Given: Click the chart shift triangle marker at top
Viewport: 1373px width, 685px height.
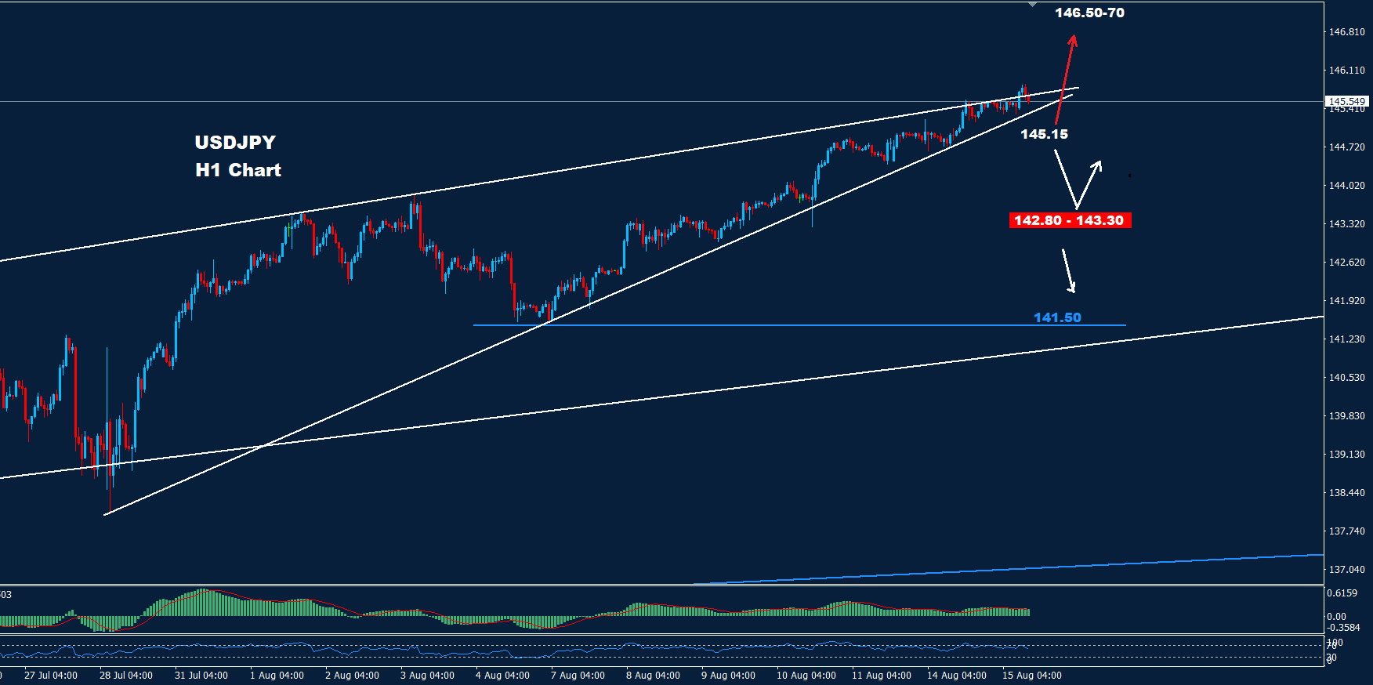Looking at the screenshot, I should tap(1032, 5).
